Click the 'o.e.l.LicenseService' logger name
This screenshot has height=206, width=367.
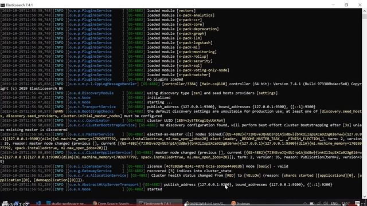coord(91,167)
